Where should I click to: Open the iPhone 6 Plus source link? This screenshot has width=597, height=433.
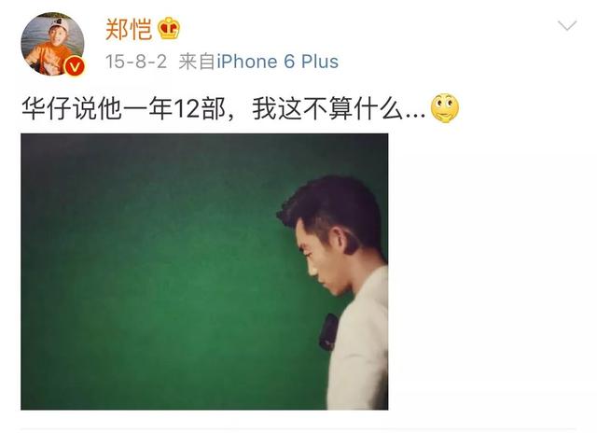(278, 62)
